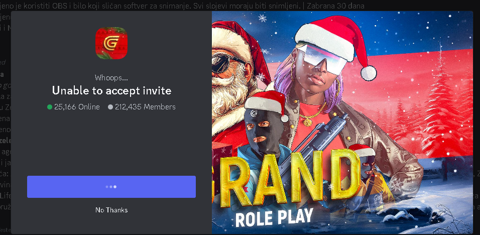Click the No Thanks link
Screen dimensions: 480x235
111,210
